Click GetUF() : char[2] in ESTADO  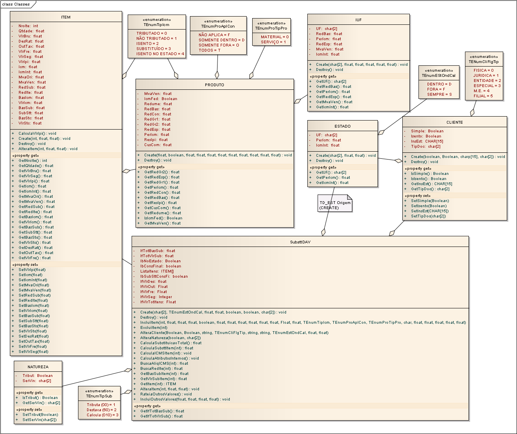tap(331, 172)
